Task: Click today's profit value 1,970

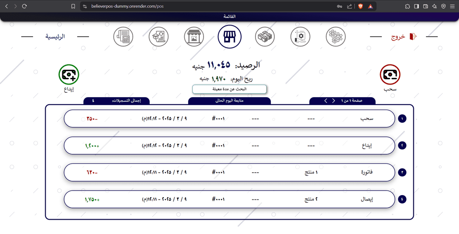Action: click(219, 79)
